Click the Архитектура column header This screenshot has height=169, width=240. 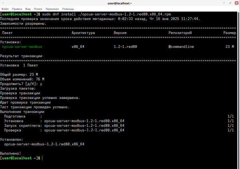pos(83,33)
